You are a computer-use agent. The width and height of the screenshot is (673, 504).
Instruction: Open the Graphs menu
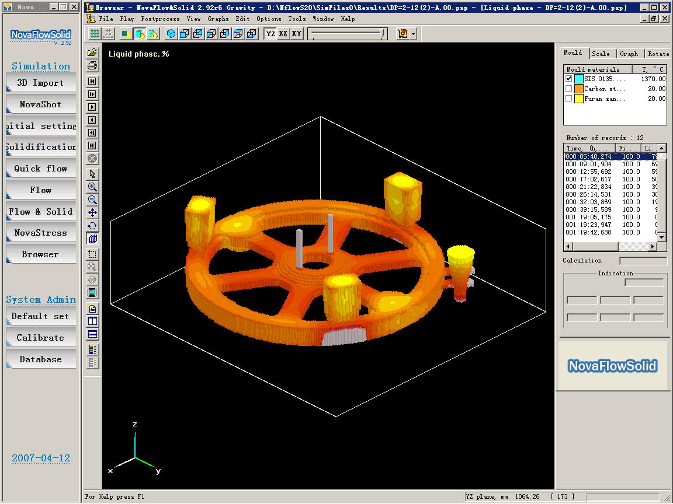coord(218,19)
